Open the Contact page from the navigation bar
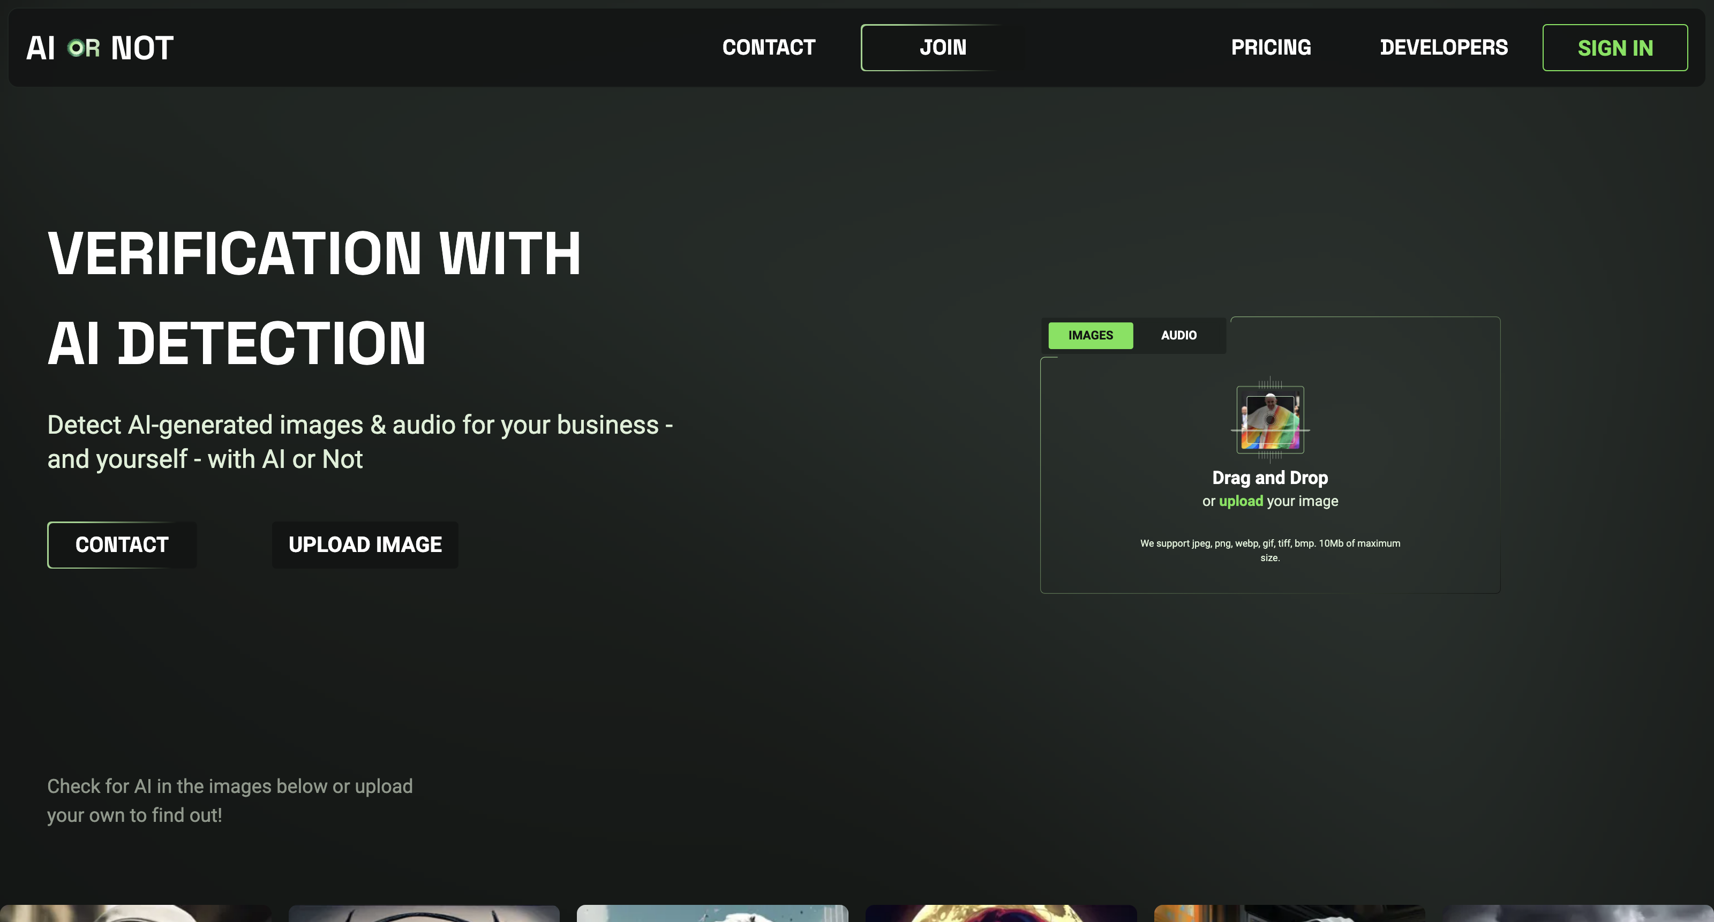 [769, 47]
